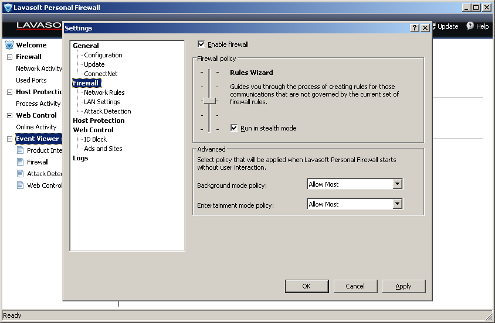
Task: Click the Settings dialog help (?) button
Action: click(x=415, y=28)
